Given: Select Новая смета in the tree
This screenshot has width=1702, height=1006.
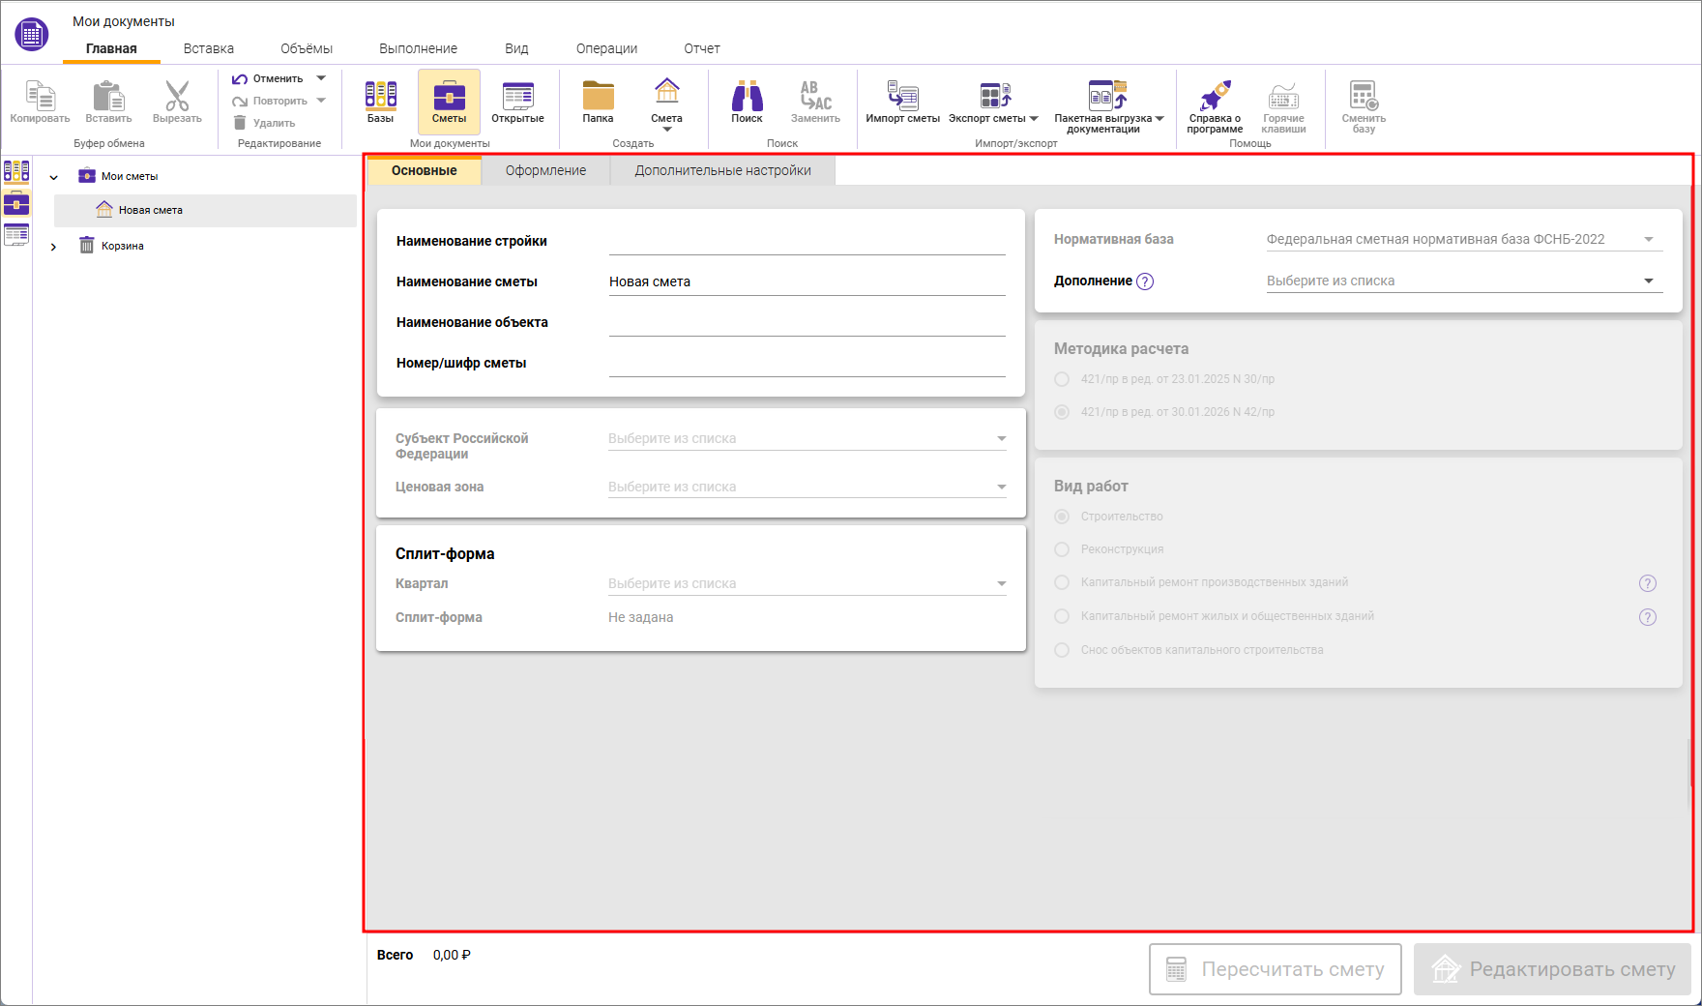Looking at the screenshot, I should point(205,210).
